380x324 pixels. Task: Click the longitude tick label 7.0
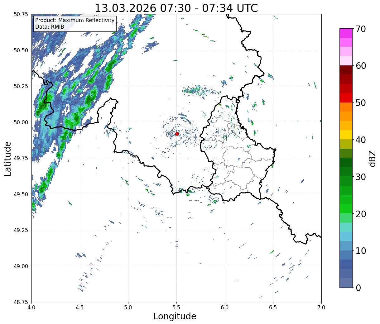tap(321, 307)
